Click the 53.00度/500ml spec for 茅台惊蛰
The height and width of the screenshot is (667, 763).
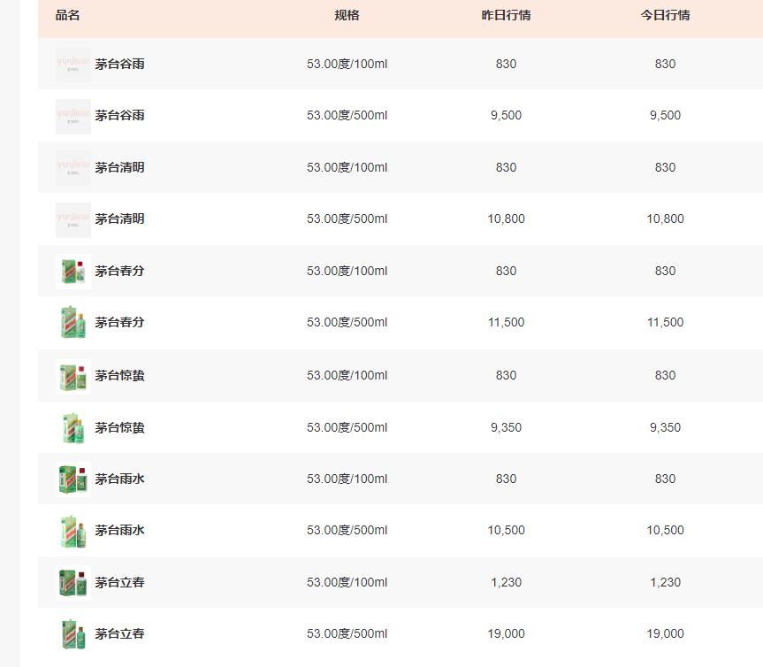[x=347, y=427]
